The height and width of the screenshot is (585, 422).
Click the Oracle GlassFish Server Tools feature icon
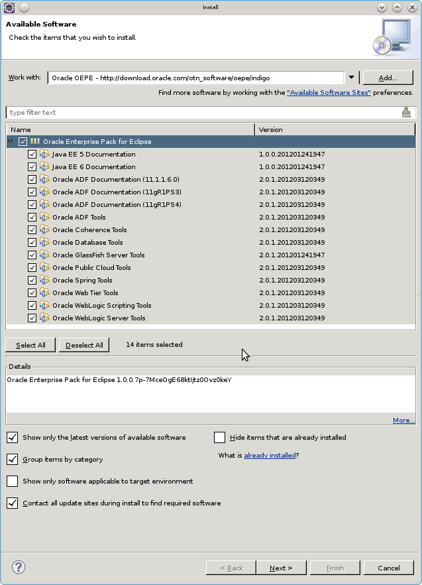[x=44, y=255]
